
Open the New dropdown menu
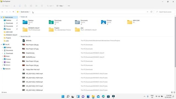[x=6, y=6]
